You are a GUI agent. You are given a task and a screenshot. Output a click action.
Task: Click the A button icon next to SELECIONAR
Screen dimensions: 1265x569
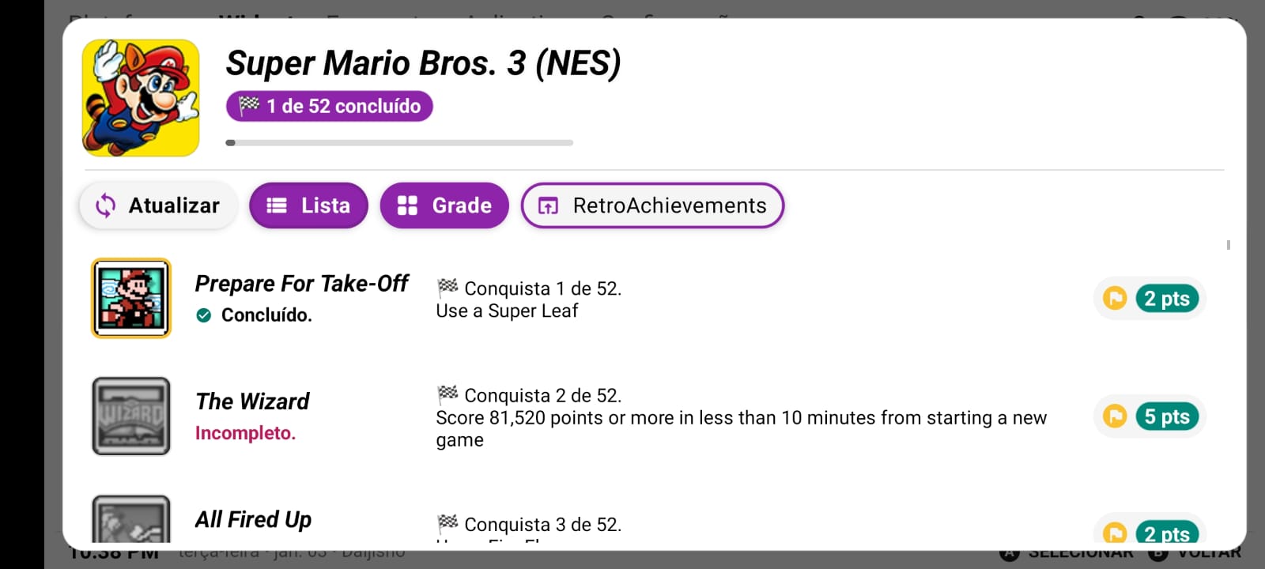1010,554
